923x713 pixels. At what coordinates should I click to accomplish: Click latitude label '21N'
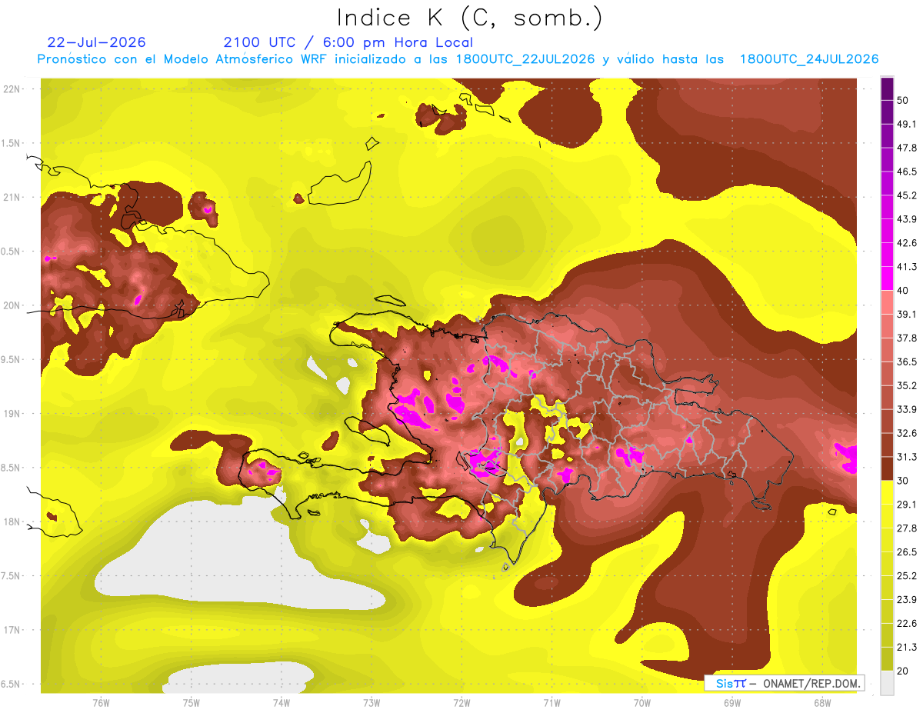12,198
